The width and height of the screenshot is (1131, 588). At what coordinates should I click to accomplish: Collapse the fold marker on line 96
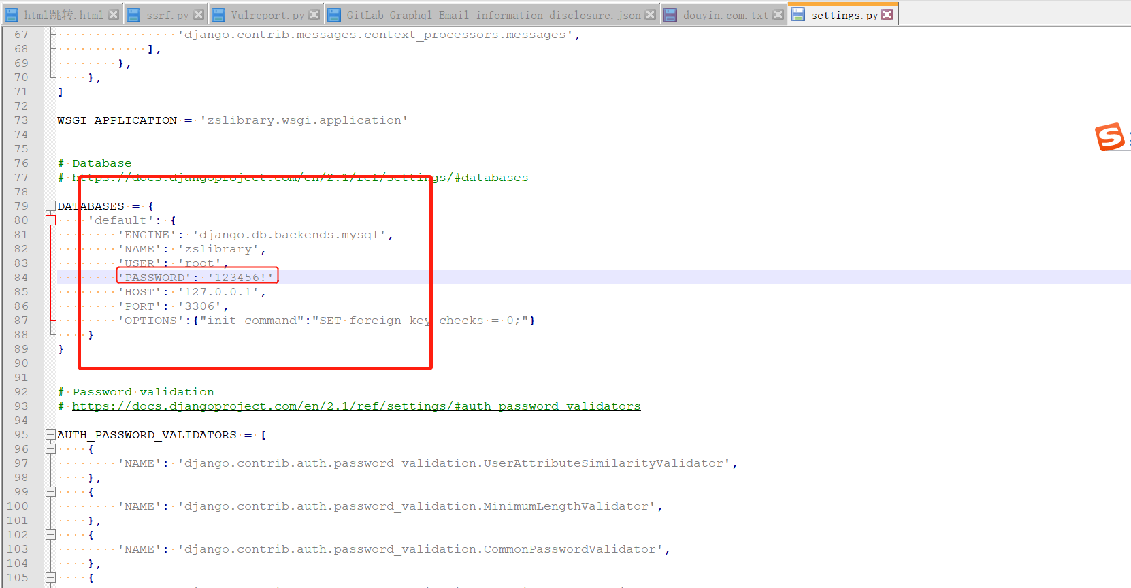pos(50,448)
